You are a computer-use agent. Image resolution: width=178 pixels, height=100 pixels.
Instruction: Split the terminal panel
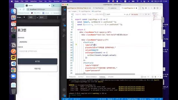[x=153, y=77]
